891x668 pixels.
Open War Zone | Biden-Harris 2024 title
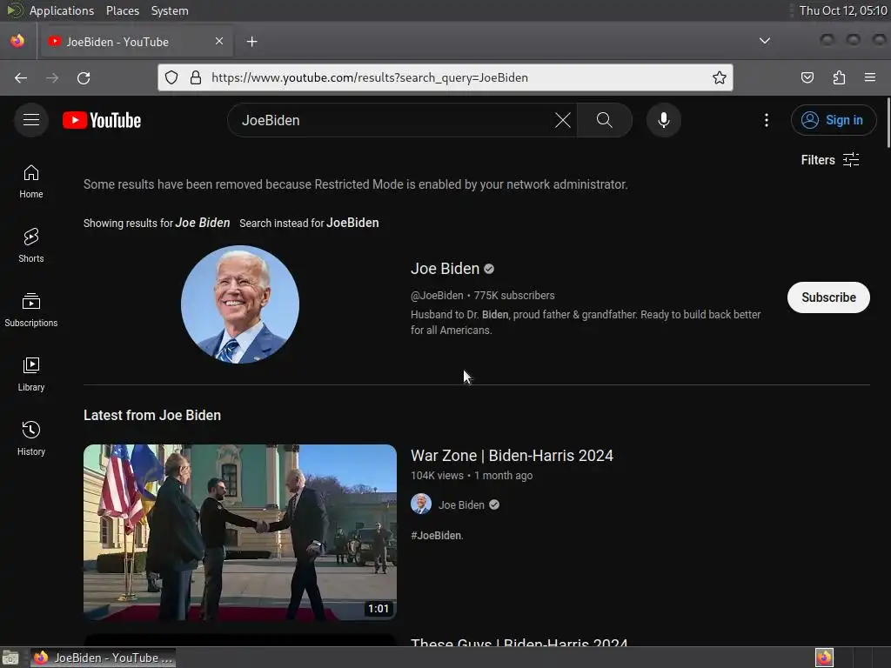[512, 456]
